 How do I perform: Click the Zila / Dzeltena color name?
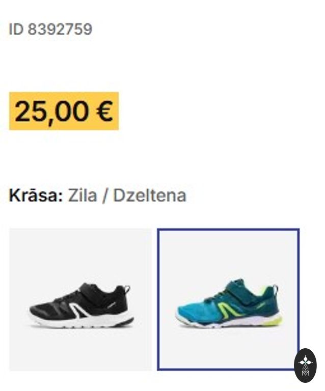tap(127, 195)
